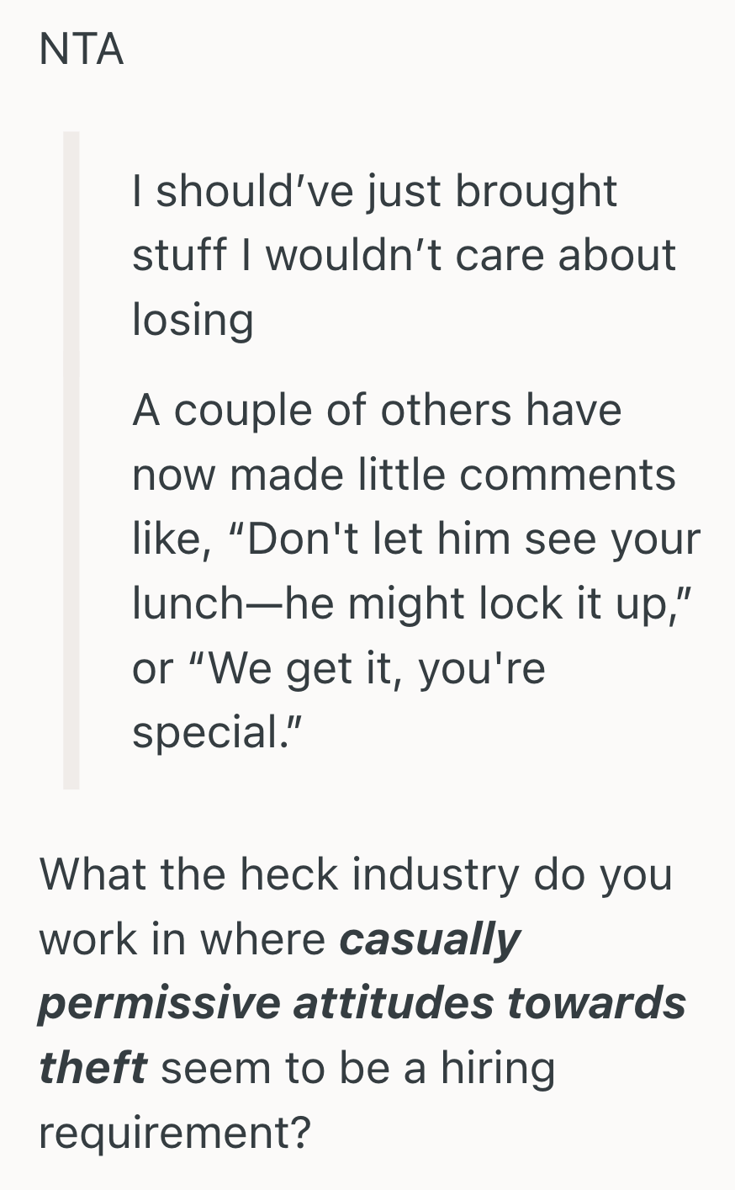The image size is (735, 1190).
Task: Click "Don't let him see your" text
Action: pyautogui.click(x=473, y=539)
